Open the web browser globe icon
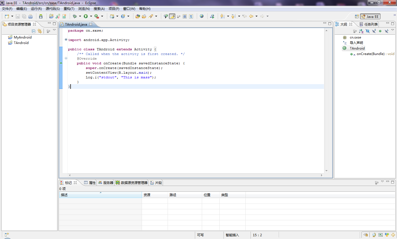 (x=202, y=17)
